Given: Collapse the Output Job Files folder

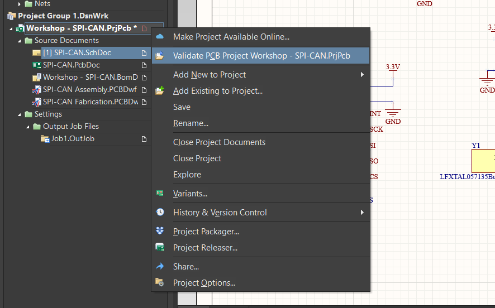Looking at the screenshot, I should tap(28, 127).
